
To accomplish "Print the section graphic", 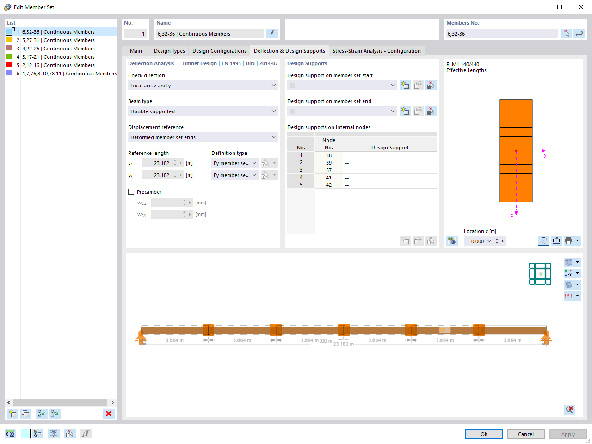I will point(569,240).
